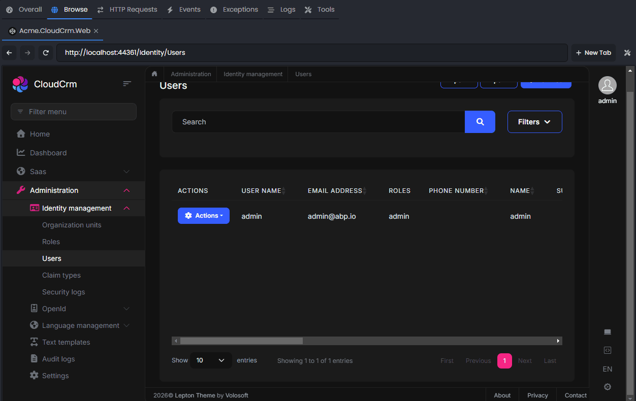Image resolution: width=636 pixels, height=401 pixels.
Task: Switch to the HTTP Requests tab
Action: click(x=128, y=10)
